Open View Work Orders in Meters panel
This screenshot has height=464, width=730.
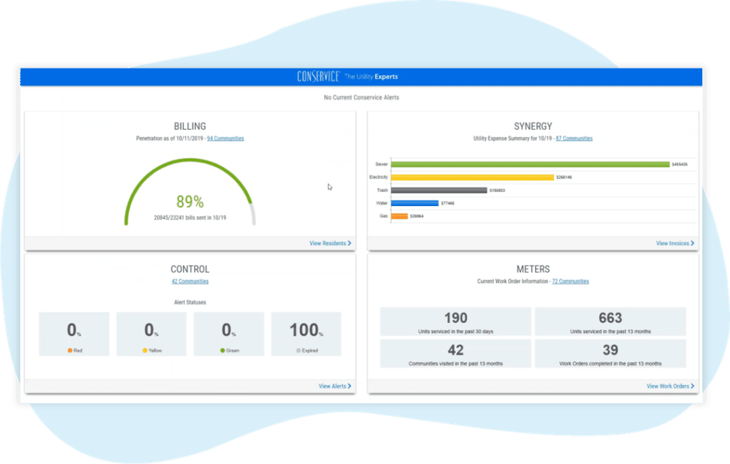click(670, 386)
